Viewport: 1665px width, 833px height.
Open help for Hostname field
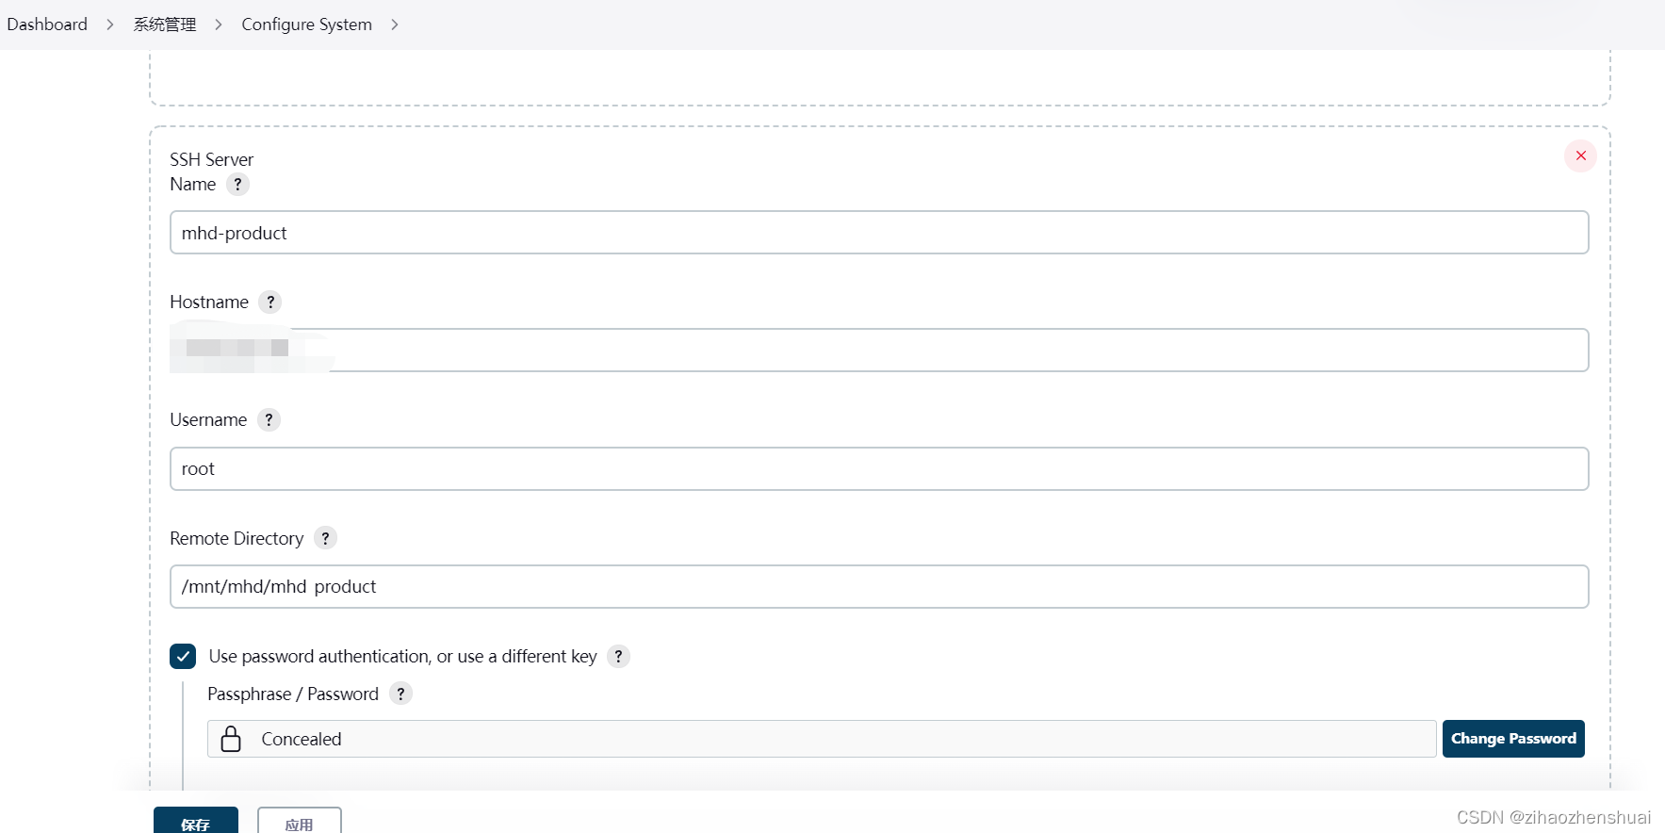270,302
